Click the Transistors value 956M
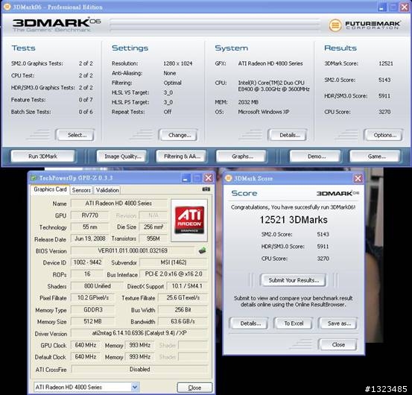The image size is (412, 395). point(153,238)
